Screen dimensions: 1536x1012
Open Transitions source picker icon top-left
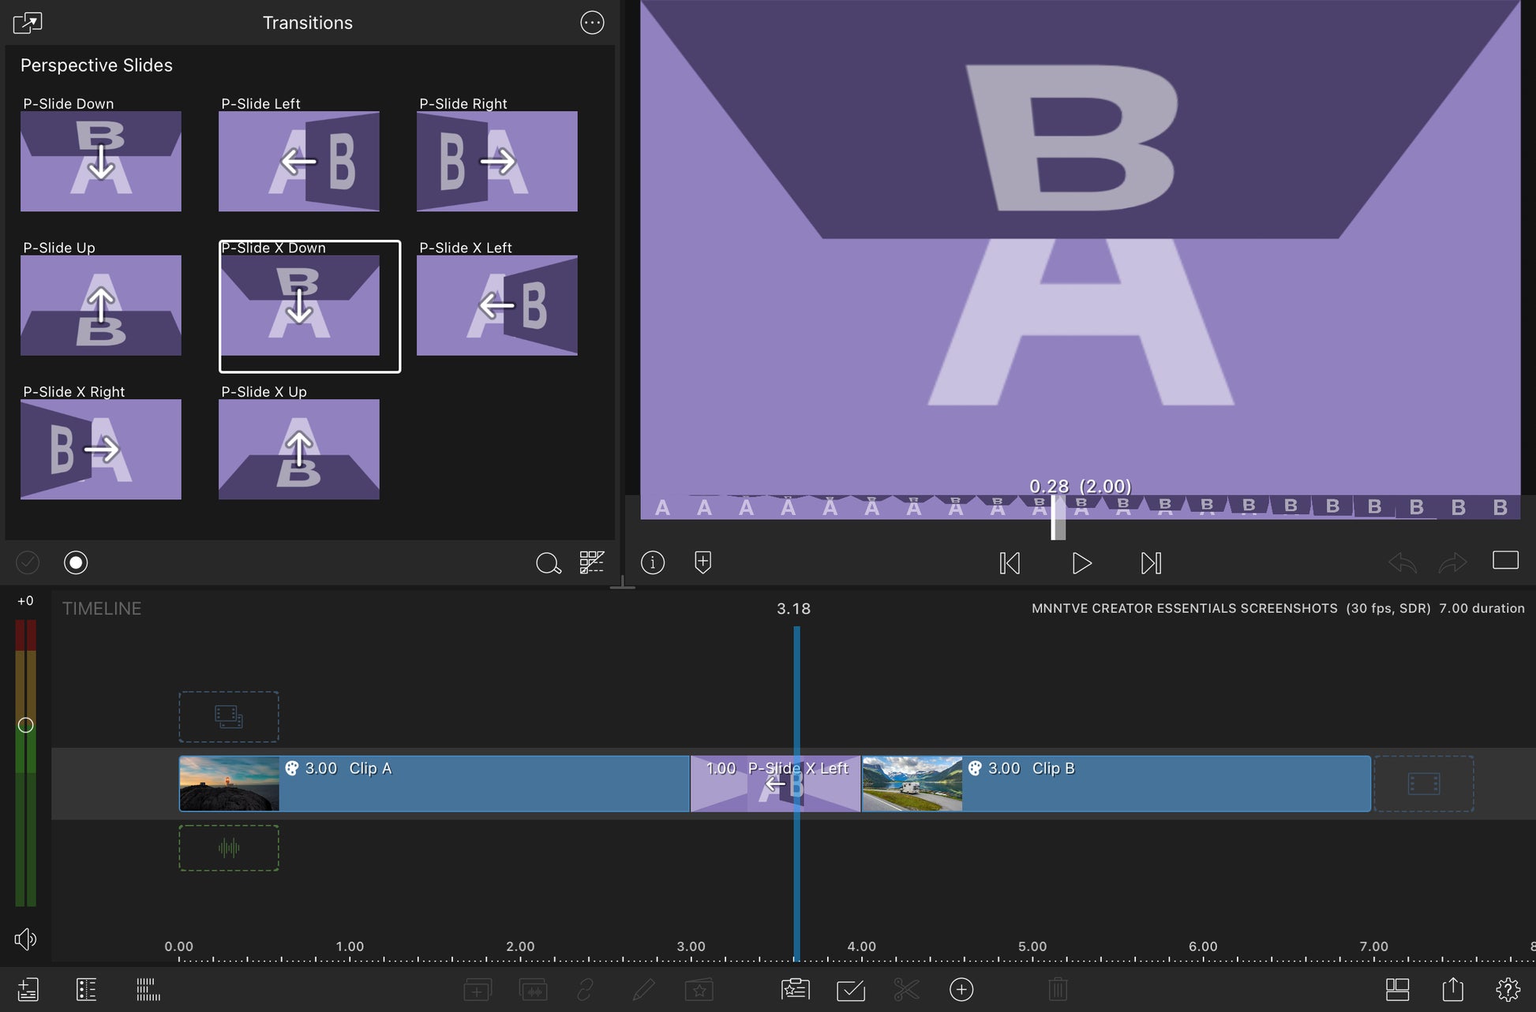coord(28,22)
